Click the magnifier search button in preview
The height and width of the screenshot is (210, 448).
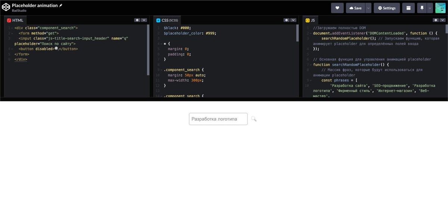coord(254,119)
